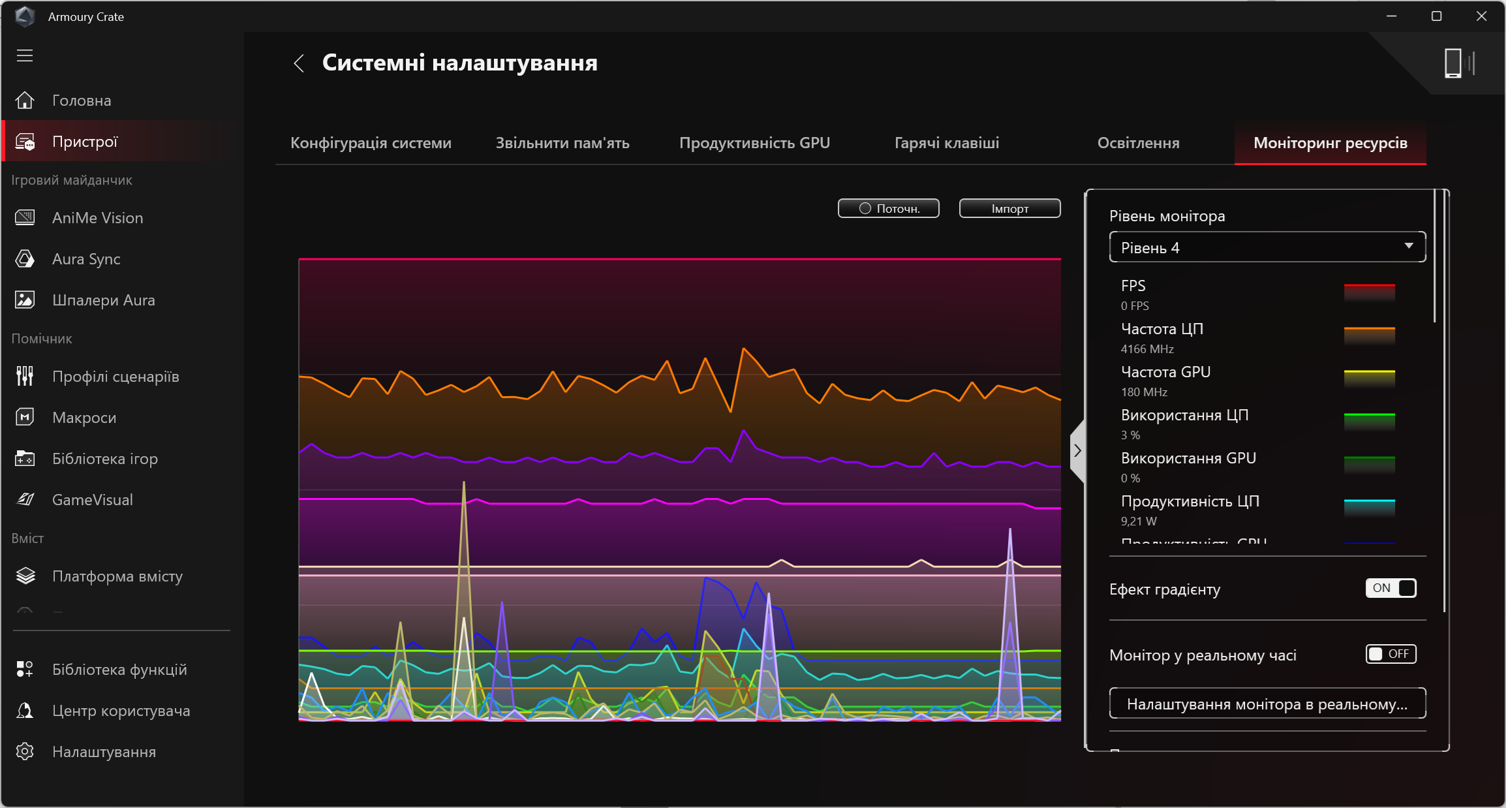Image resolution: width=1506 pixels, height=808 pixels.
Task: Switch to Продуктивність GPU tab
Action: [x=754, y=143]
